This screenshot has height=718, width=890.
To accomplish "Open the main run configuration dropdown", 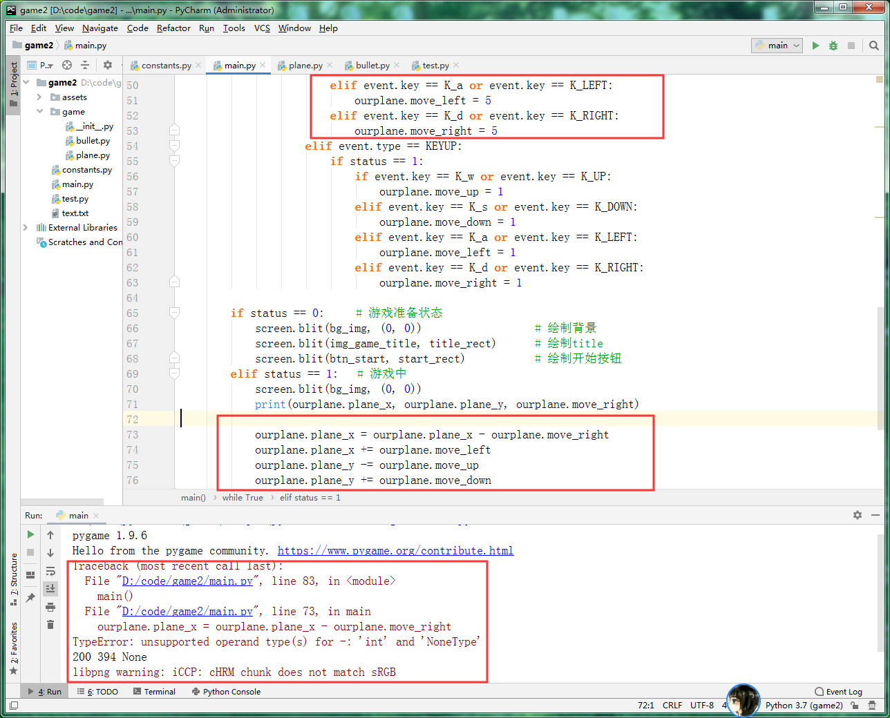I will tap(777, 46).
